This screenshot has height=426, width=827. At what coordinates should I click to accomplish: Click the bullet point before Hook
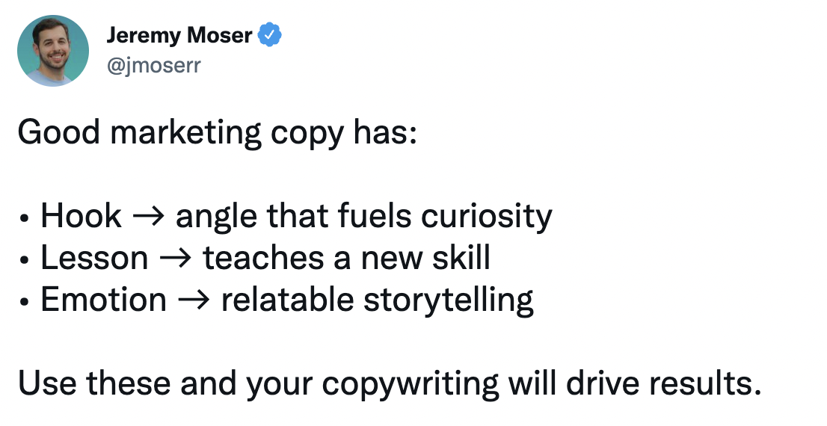25,219
